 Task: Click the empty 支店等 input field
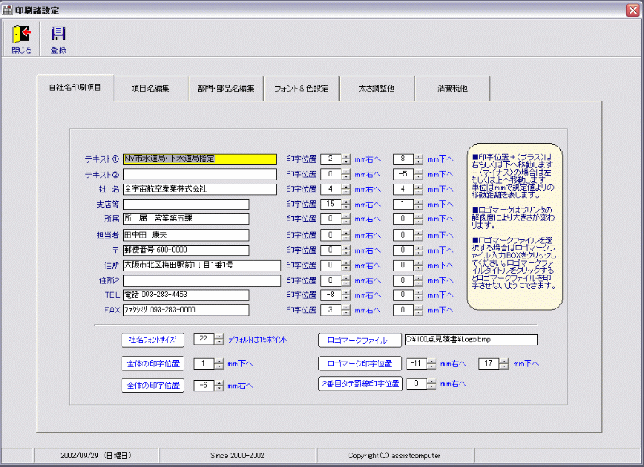click(x=186, y=205)
